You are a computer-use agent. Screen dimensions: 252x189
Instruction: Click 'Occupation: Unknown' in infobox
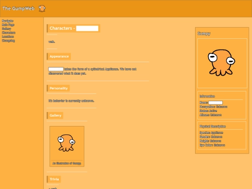click(213, 107)
